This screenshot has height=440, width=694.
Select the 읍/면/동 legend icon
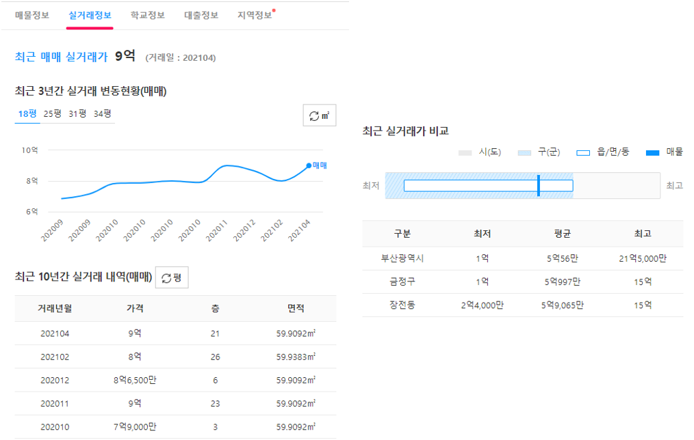(583, 152)
